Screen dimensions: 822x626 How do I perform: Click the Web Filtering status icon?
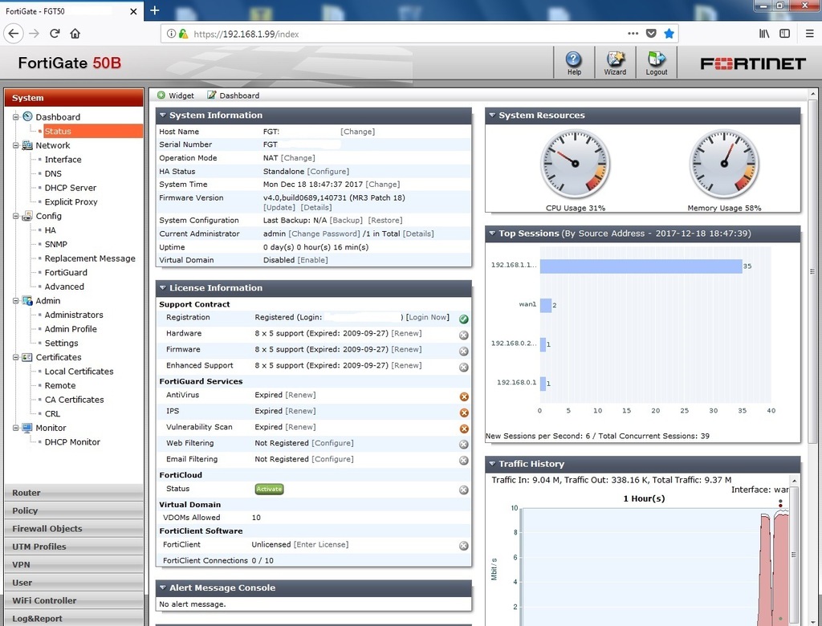pos(463,444)
